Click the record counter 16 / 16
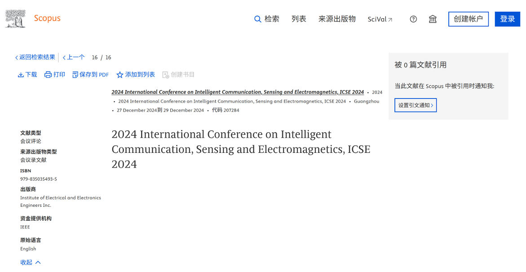 pos(102,58)
